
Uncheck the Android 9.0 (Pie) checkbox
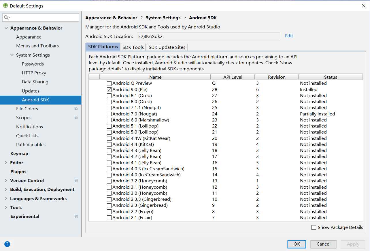coord(109,90)
